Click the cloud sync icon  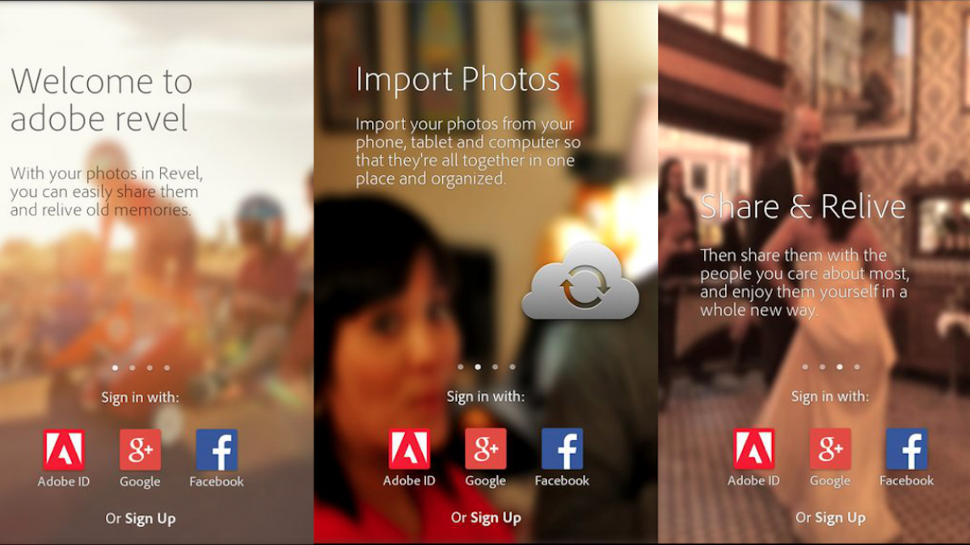tap(580, 283)
